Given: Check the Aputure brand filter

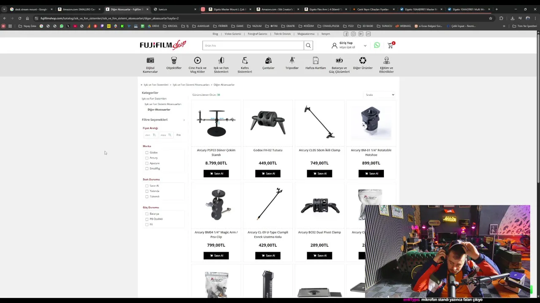Looking at the screenshot, I should point(147,163).
